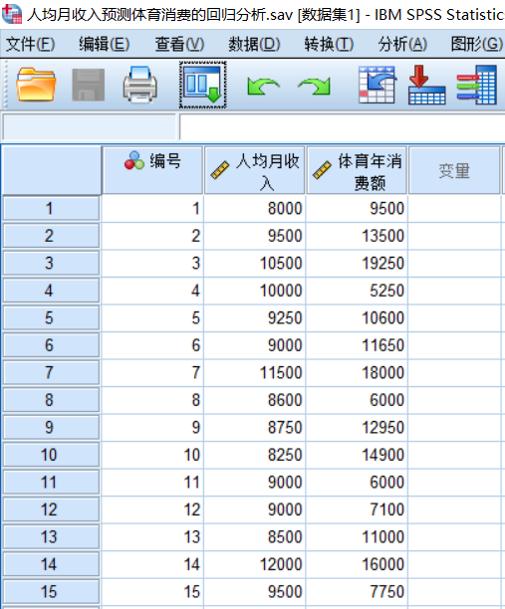Viewport: 505px width, 609px height.
Task: Open the 转换(T) menu
Action: 329,44
